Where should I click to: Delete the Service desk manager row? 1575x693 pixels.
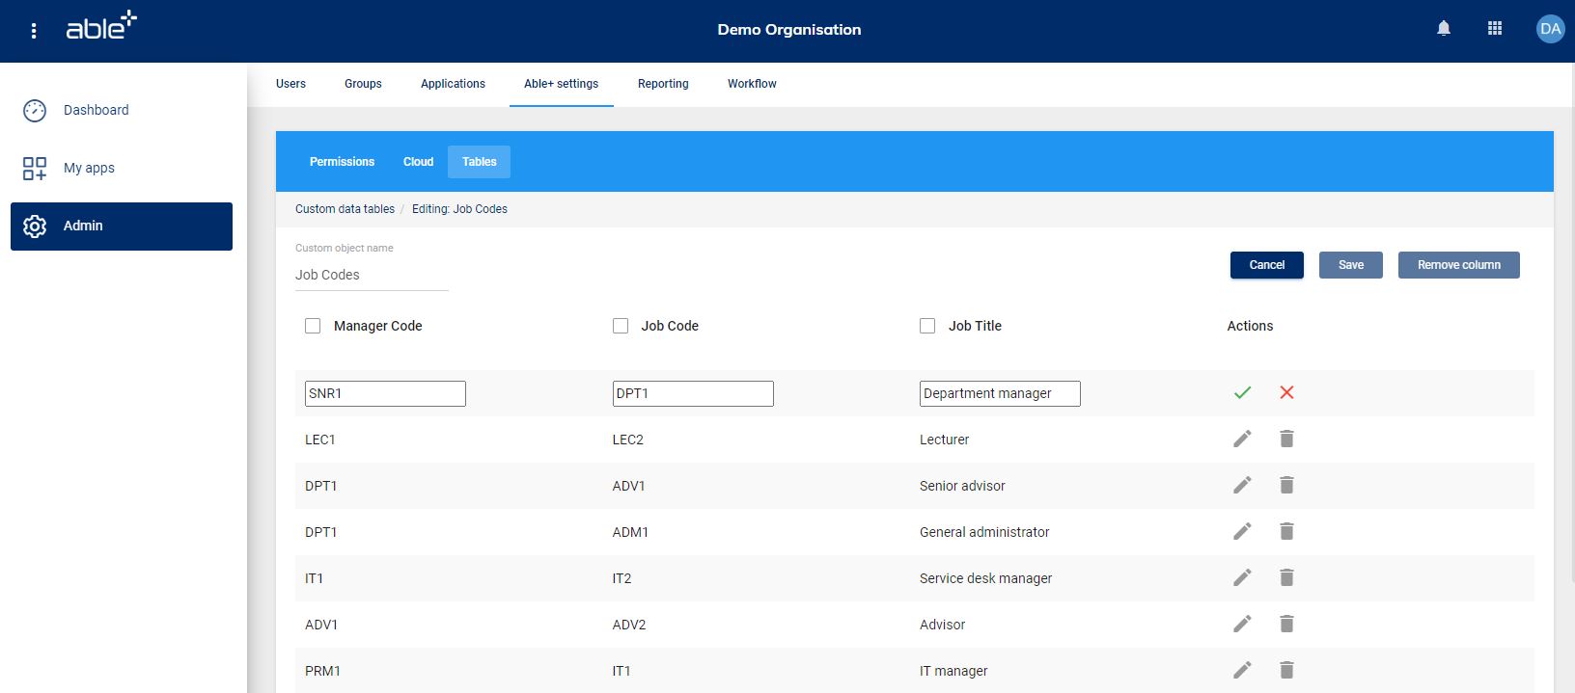point(1286,577)
